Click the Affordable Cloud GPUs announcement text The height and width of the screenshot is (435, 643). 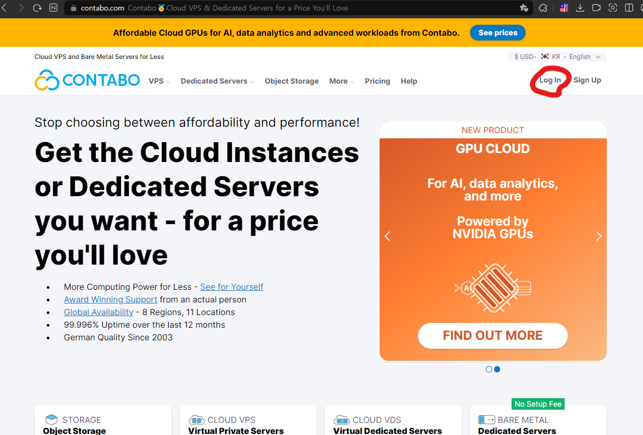(286, 33)
